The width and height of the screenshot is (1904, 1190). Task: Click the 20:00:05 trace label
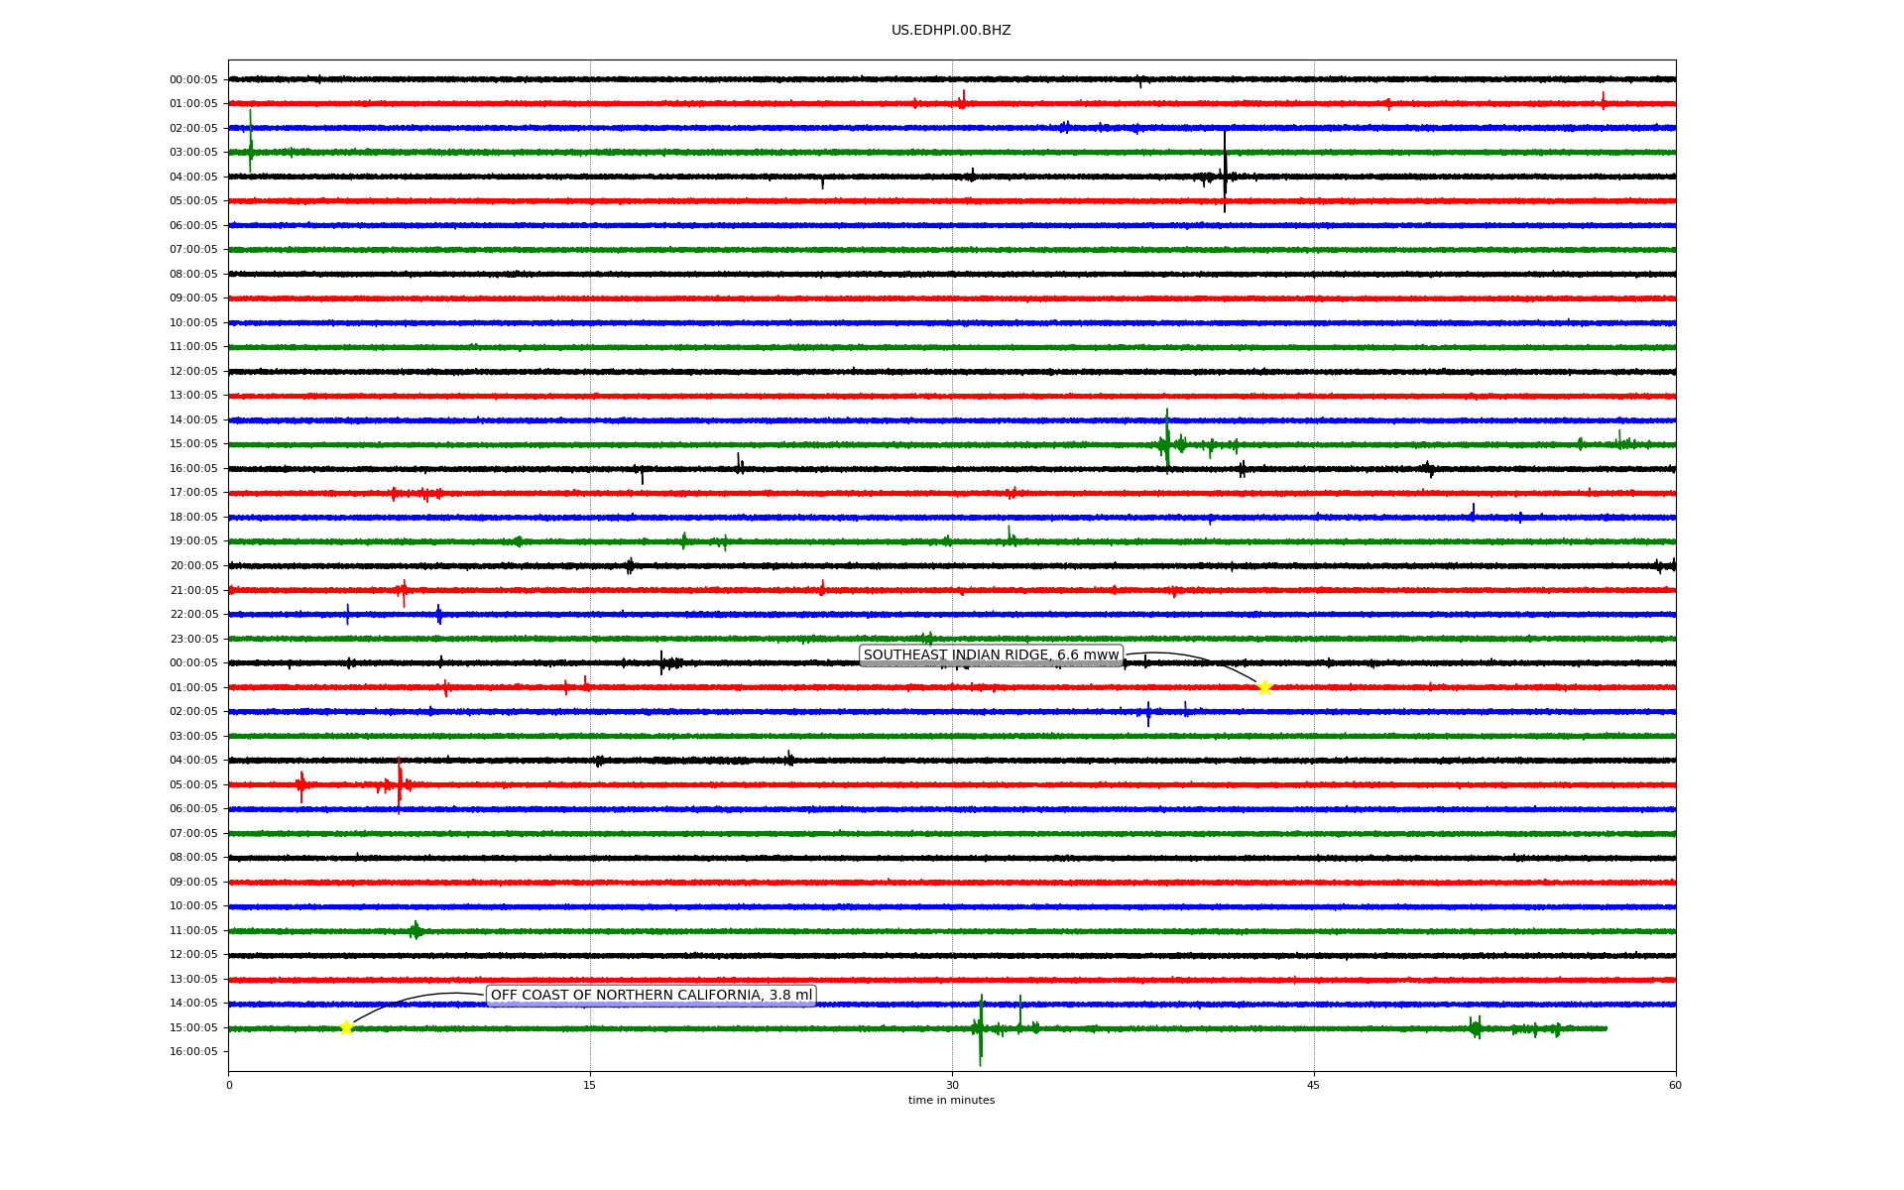(x=193, y=566)
